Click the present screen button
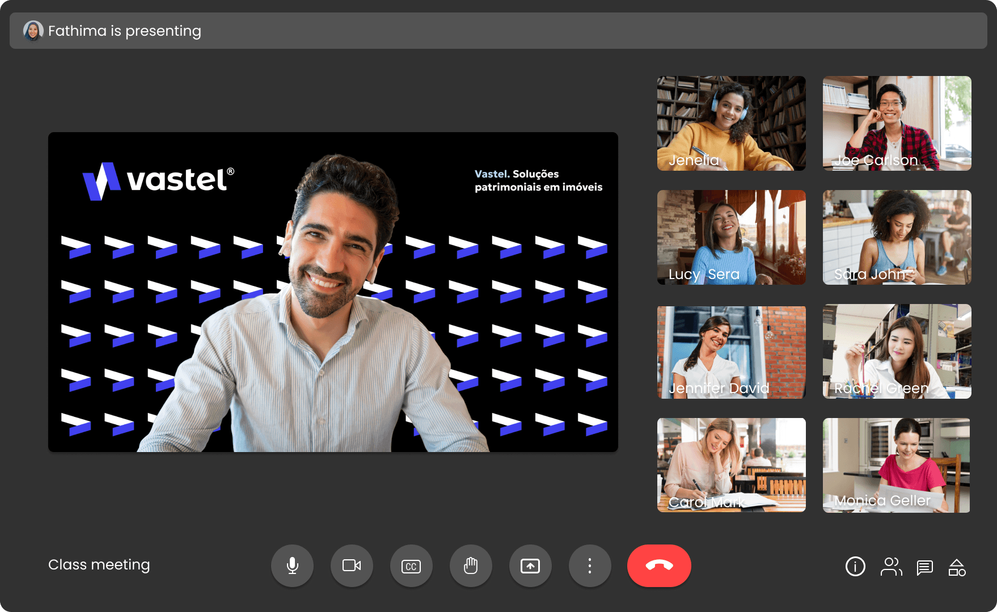The height and width of the screenshot is (612, 997). point(530,565)
